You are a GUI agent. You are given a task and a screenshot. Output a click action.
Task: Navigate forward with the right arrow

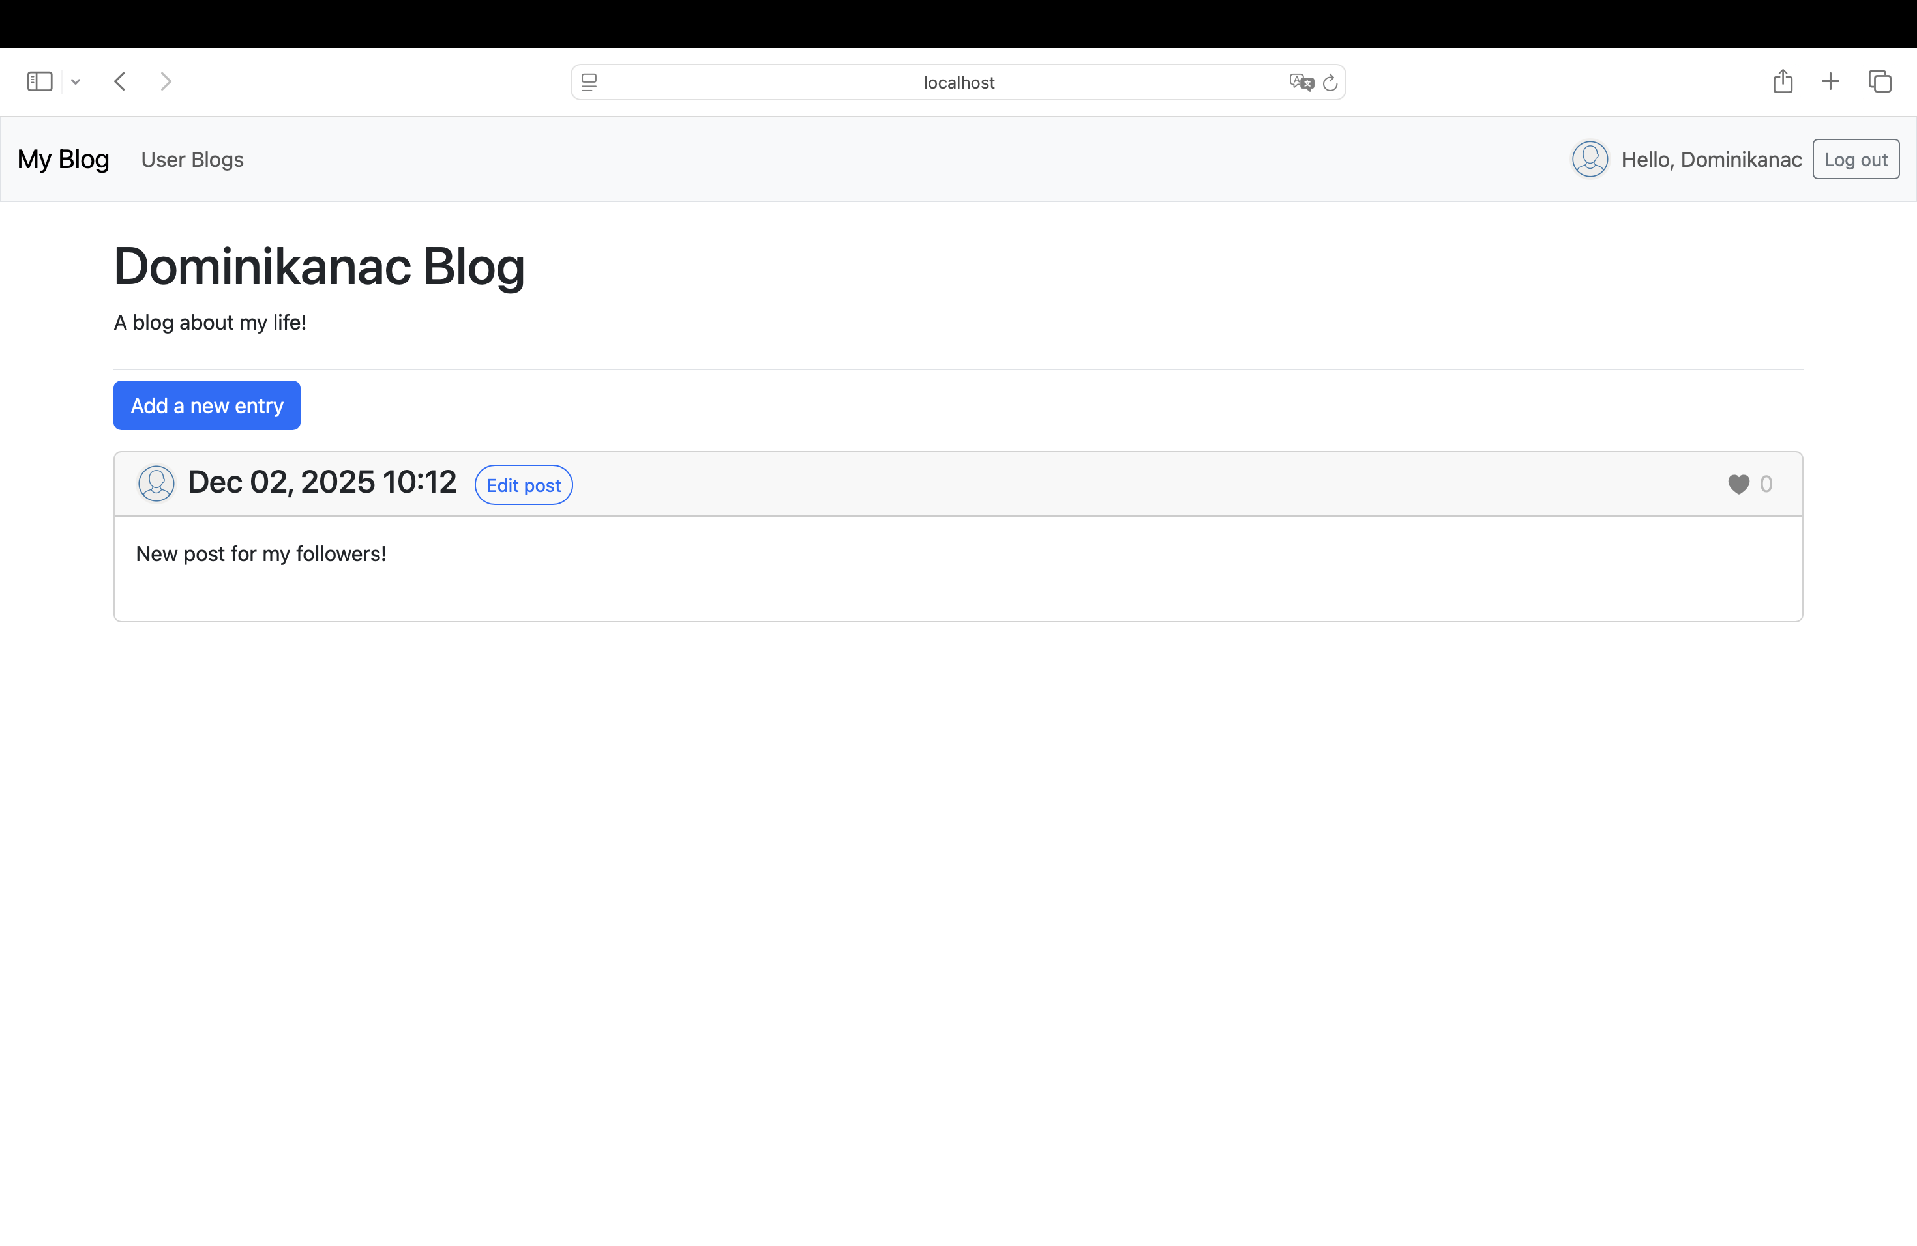[166, 81]
